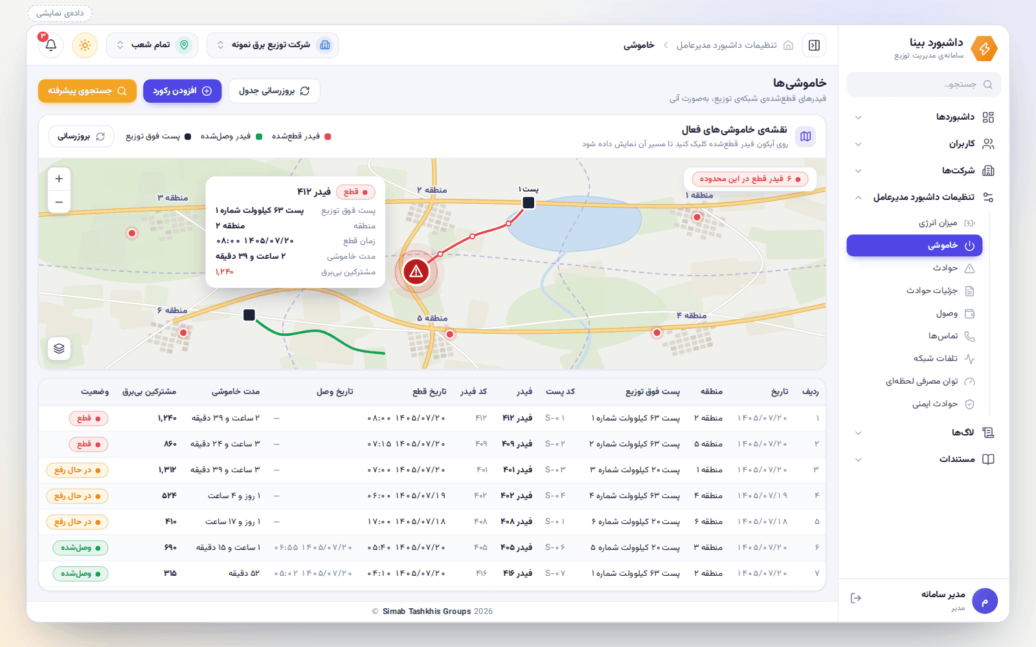Zoom in on the outage map
The image size is (1036, 647).
[x=59, y=179]
